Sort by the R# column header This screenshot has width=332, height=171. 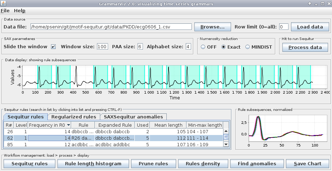pos(9,125)
